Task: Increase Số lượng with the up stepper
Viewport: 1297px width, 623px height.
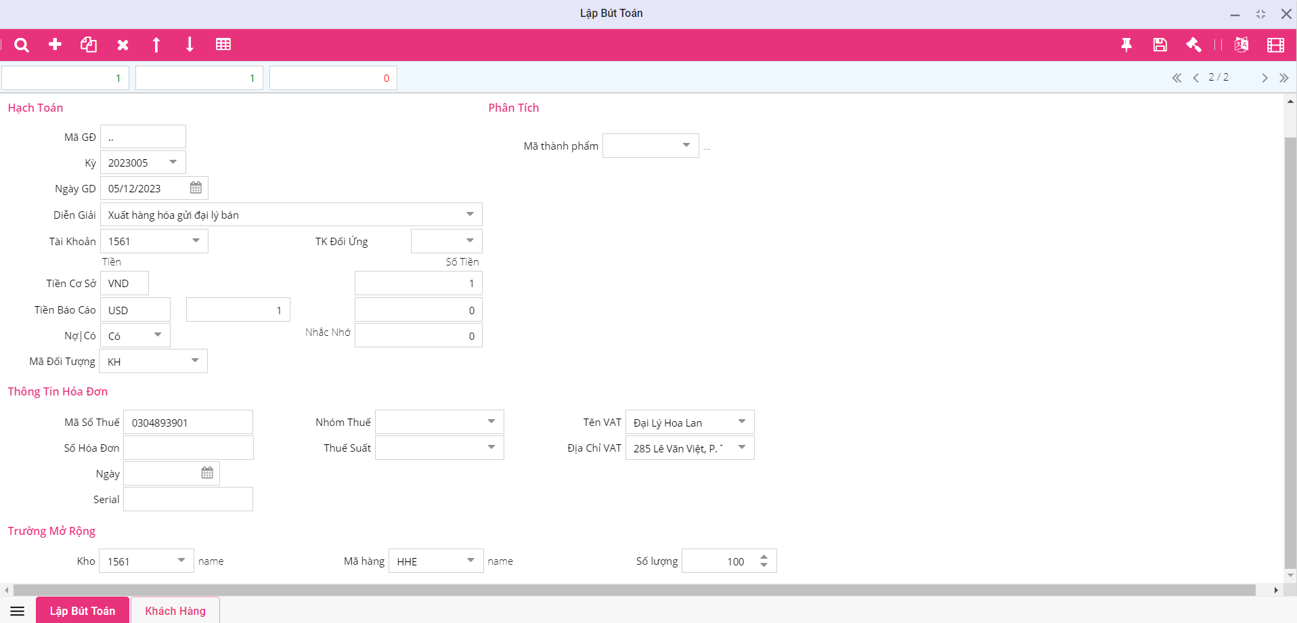Action: click(x=764, y=557)
